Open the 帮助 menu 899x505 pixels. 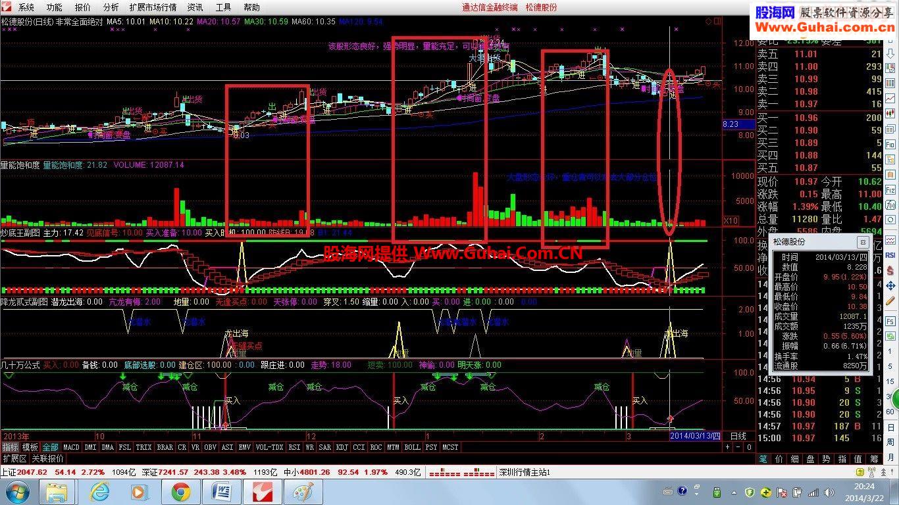point(251,7)
